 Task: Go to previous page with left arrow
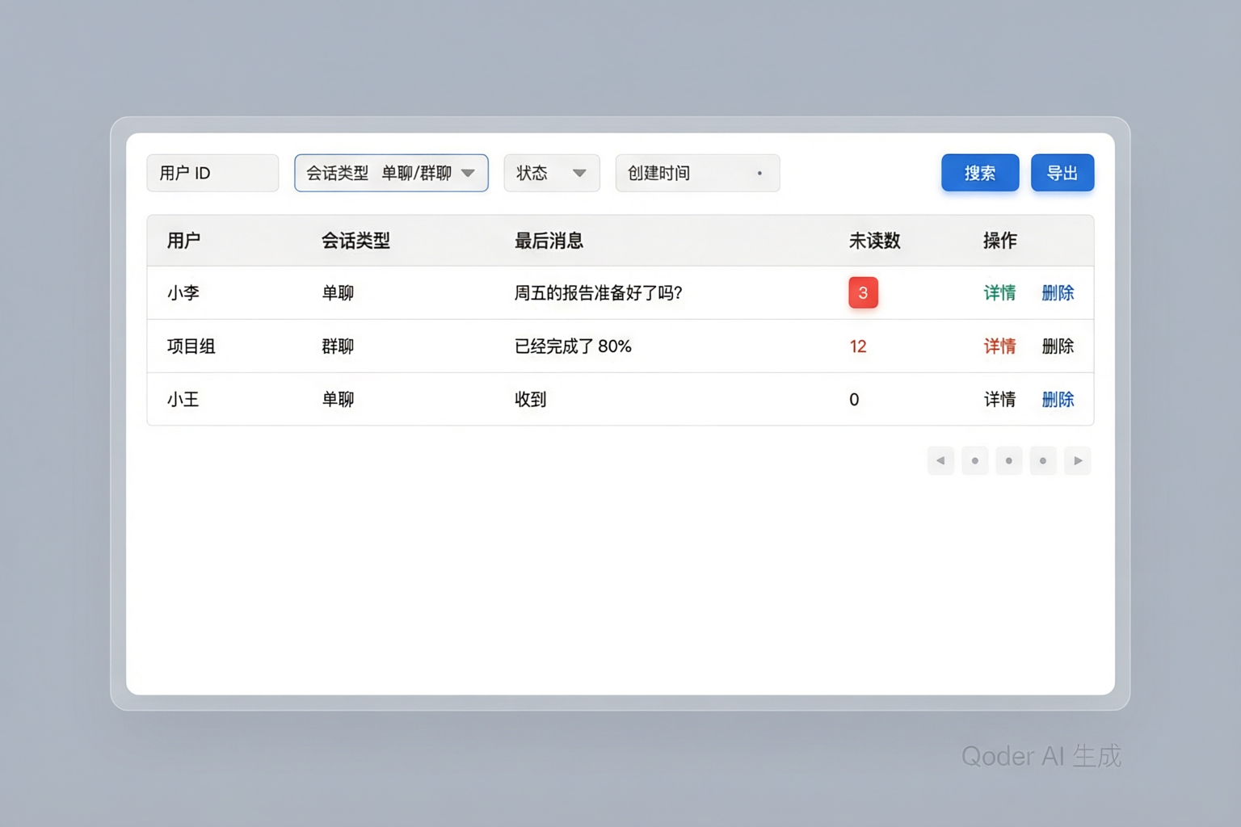(x=940, y=461)
